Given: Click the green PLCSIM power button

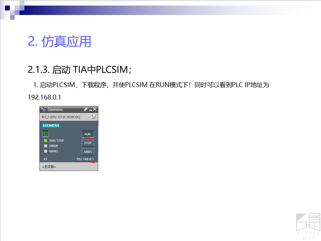Looking at the screenshot, I should coord(46,133).
